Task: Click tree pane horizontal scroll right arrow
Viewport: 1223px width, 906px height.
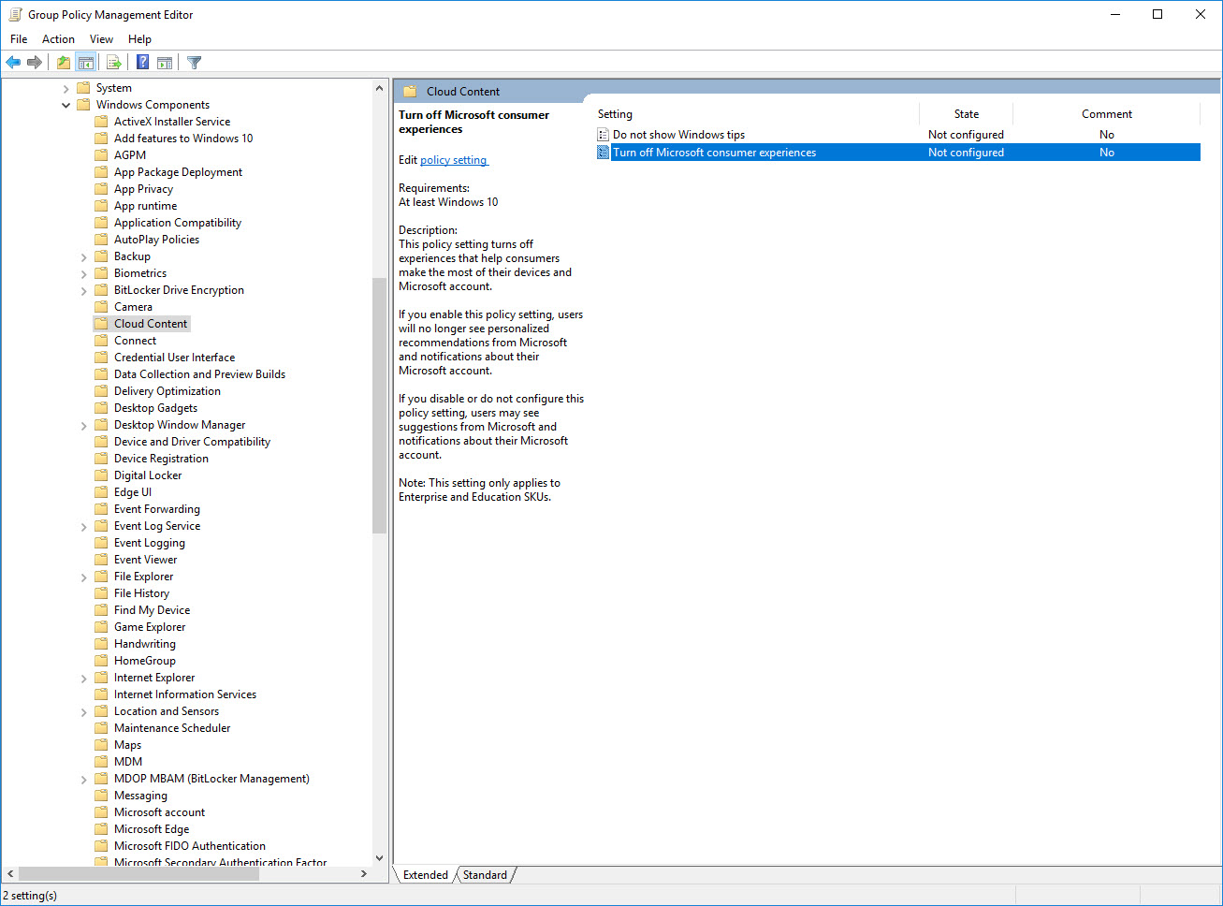Action: [364, 873]
